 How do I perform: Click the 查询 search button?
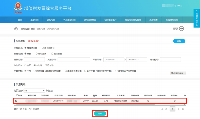coord(179,41)
